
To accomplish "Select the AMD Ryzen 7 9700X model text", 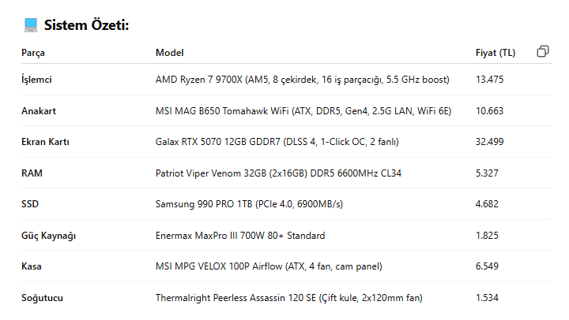I will click(302, 80).
